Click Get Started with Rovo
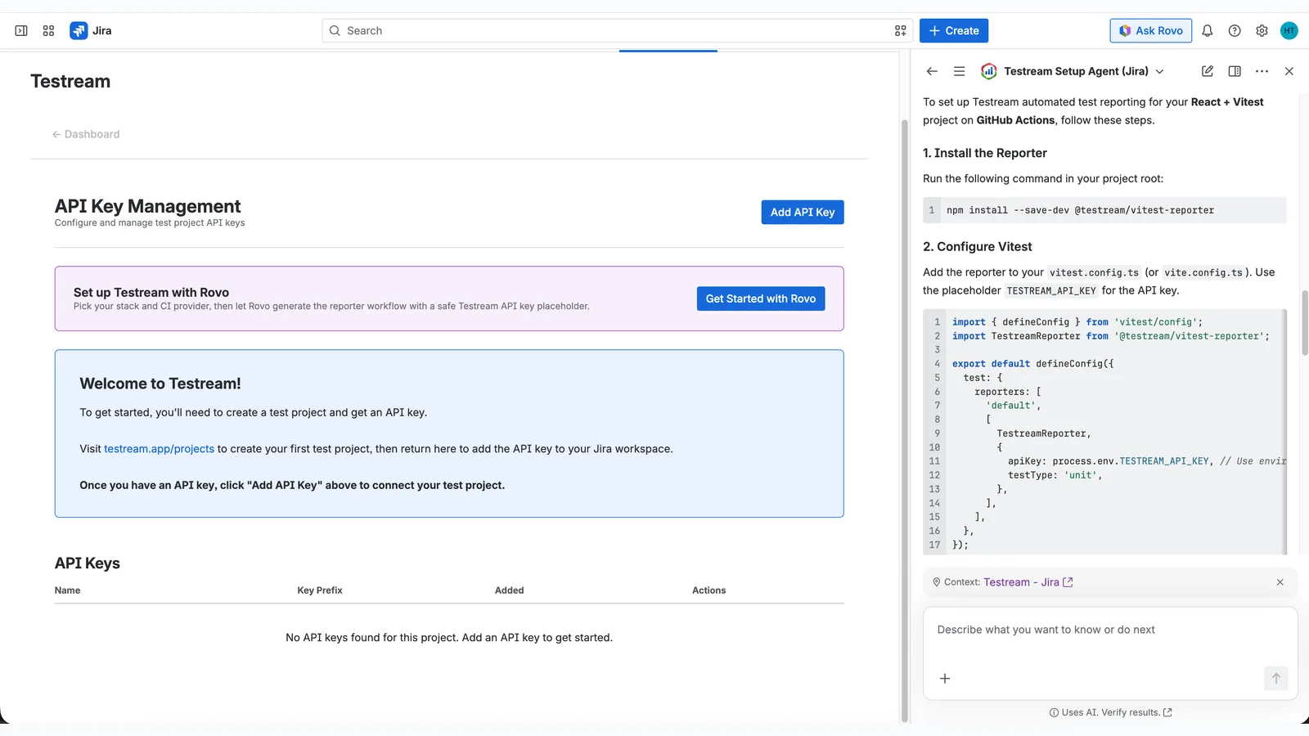 point(761,298)
